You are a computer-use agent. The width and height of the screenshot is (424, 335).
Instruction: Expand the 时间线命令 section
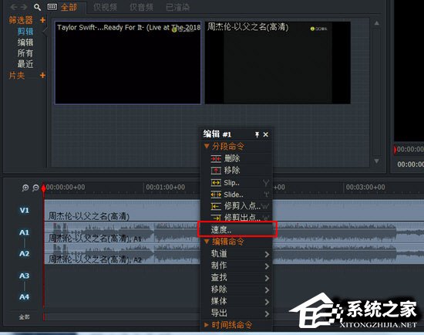click(x=207, y=325)
